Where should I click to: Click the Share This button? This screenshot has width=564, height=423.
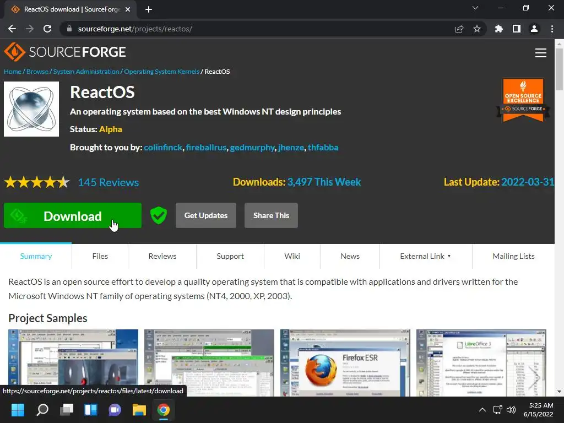pyautogui.click(x=271, y=215)
